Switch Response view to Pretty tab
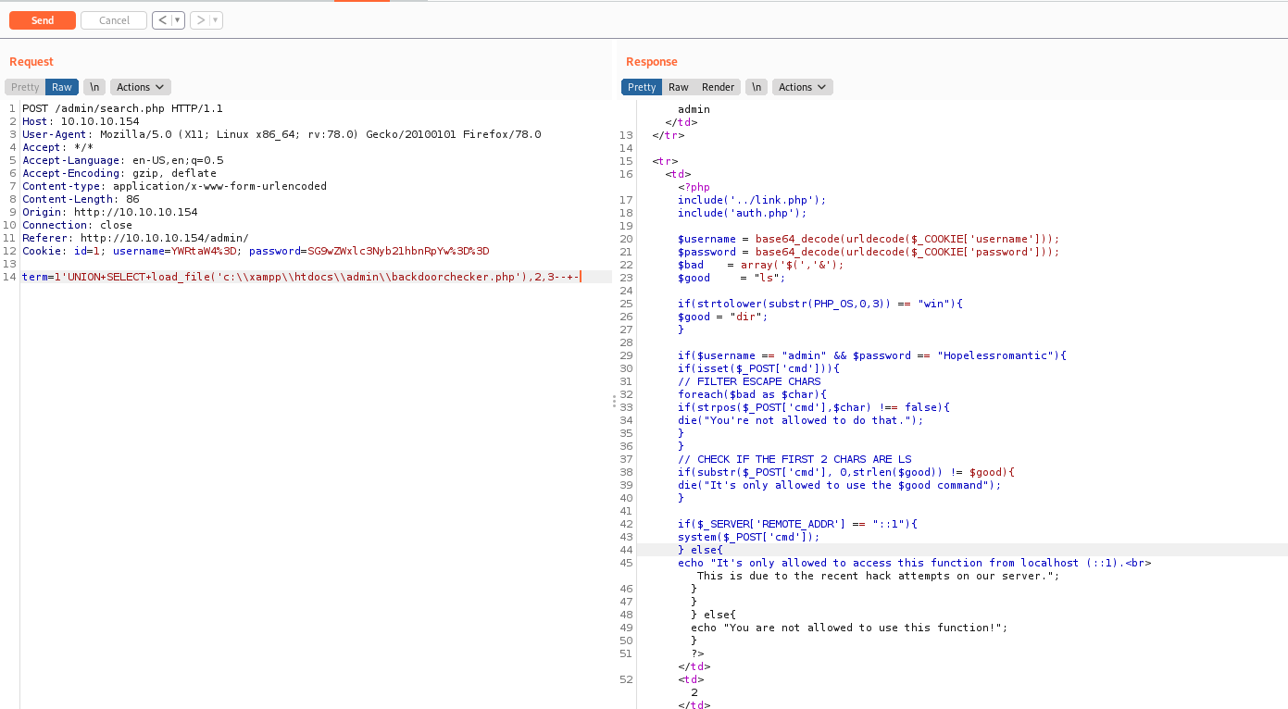The width and height of the screenshot is (1288, 709). [642, 87]
